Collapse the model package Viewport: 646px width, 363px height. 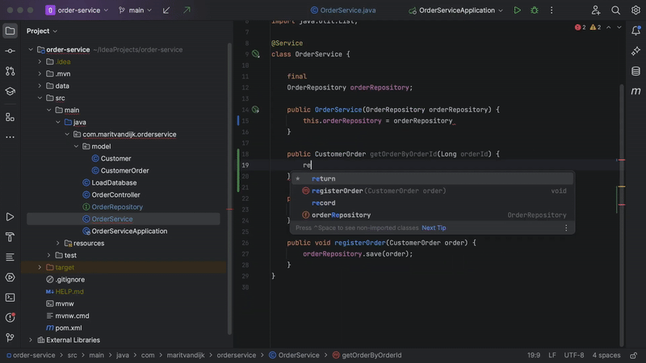click(x=76, y=147)
